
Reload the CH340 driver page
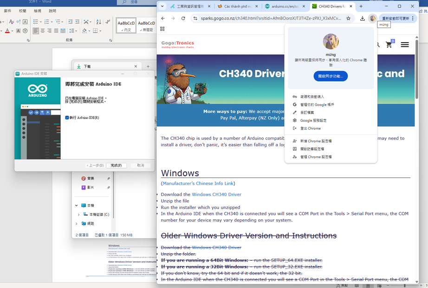[x=183, y=19]
